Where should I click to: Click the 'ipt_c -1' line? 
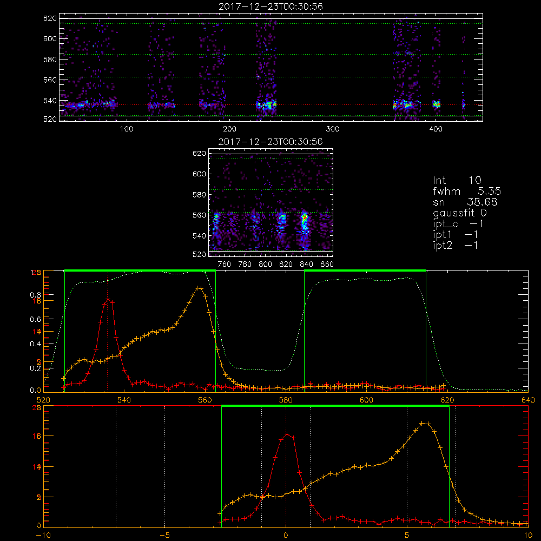pos(459,223)
